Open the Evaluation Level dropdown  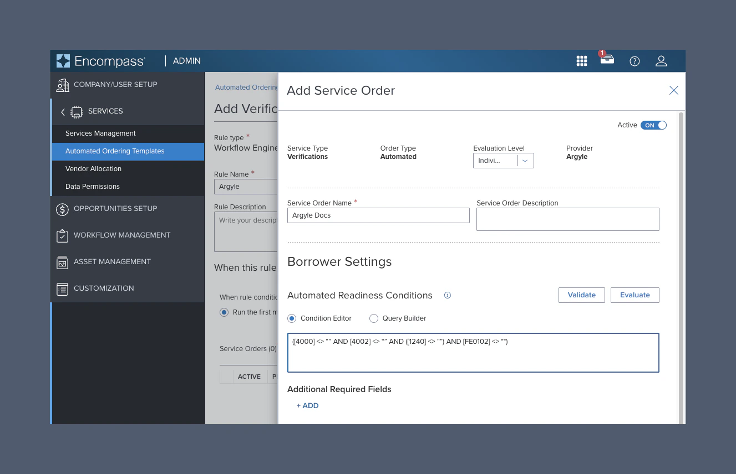click(x=525, y=161)
